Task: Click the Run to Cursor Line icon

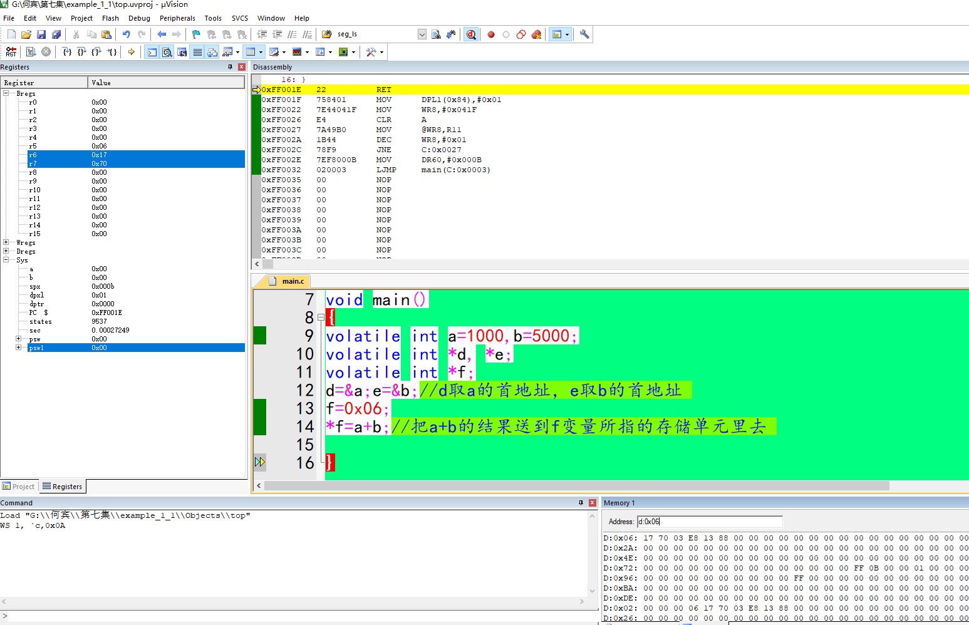Action: [x=112, y=52]
